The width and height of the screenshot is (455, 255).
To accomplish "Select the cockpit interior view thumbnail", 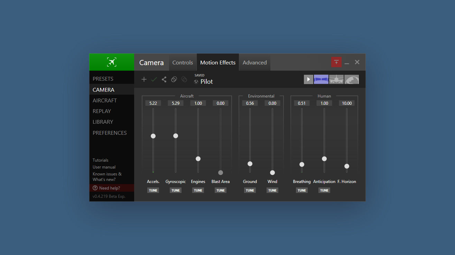I will (321, 79).
